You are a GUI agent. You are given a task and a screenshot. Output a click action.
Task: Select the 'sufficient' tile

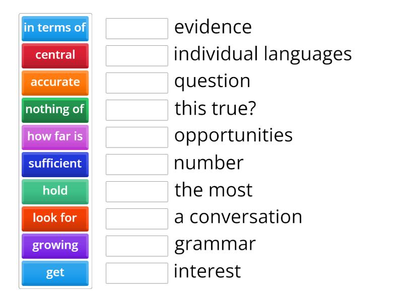point(55,164)
